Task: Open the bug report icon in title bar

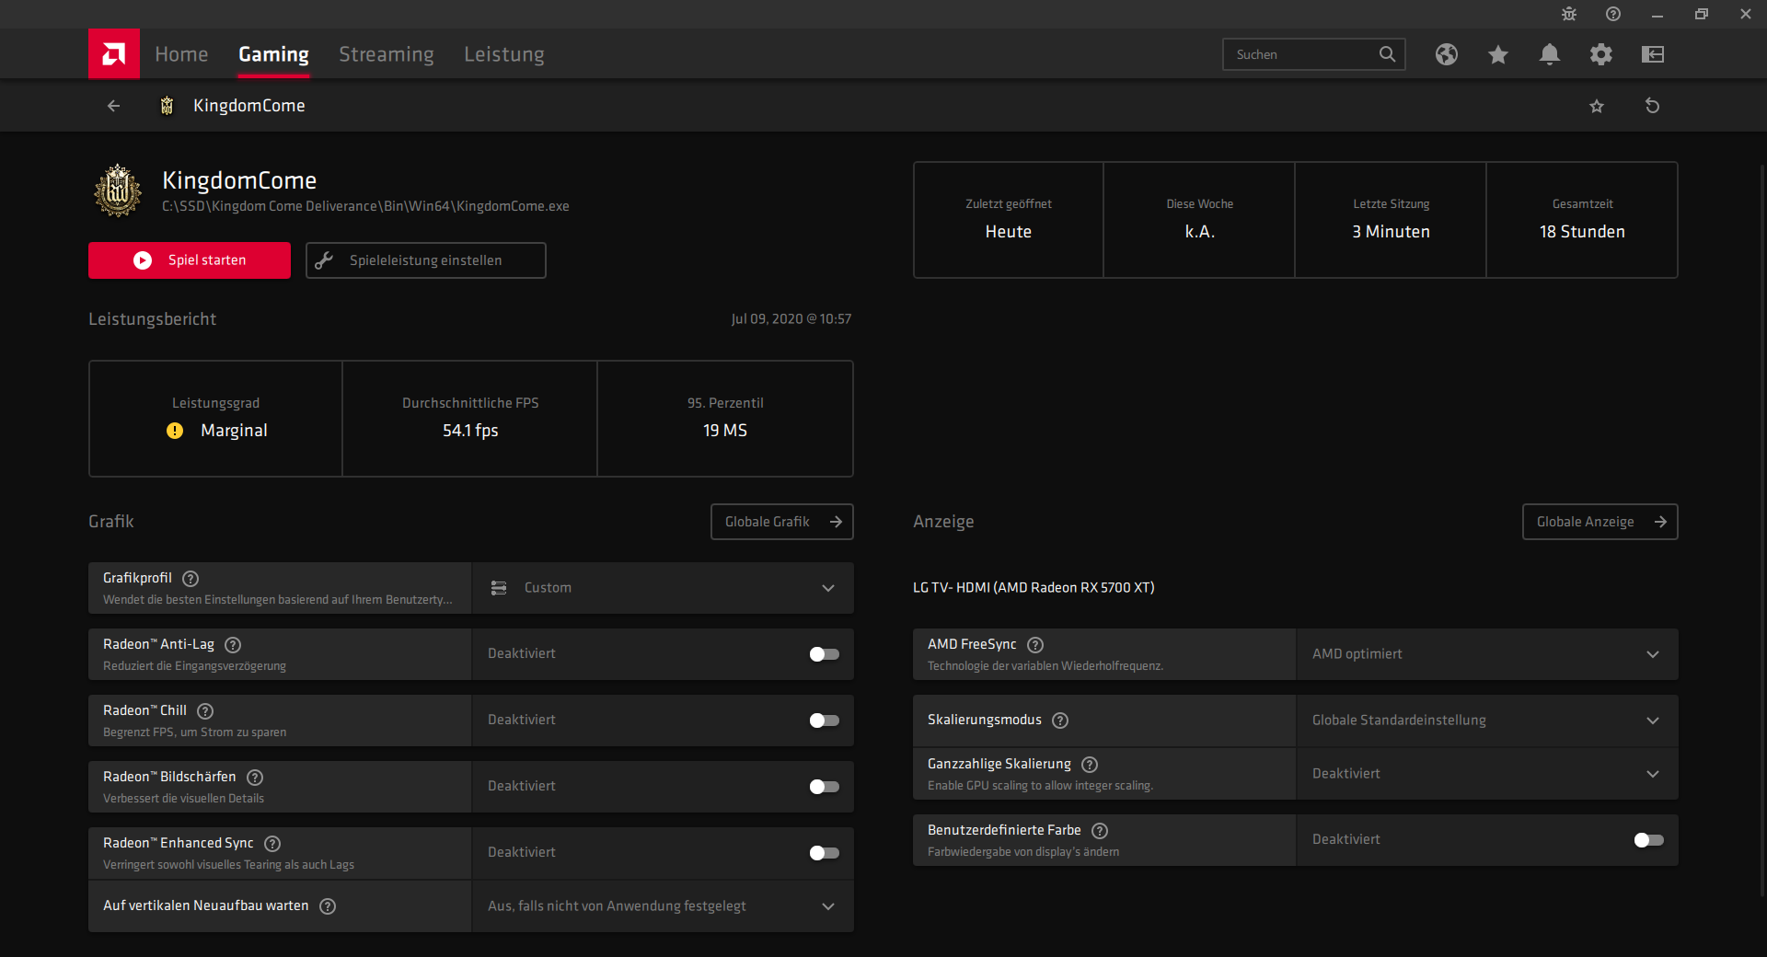Action: (1569, 14)
